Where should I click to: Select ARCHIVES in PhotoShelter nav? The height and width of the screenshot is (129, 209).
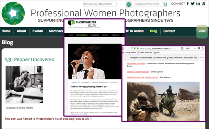[105, 35]
